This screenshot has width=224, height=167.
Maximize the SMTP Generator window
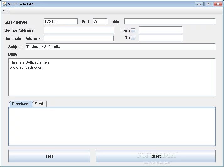tap(208, 4)
